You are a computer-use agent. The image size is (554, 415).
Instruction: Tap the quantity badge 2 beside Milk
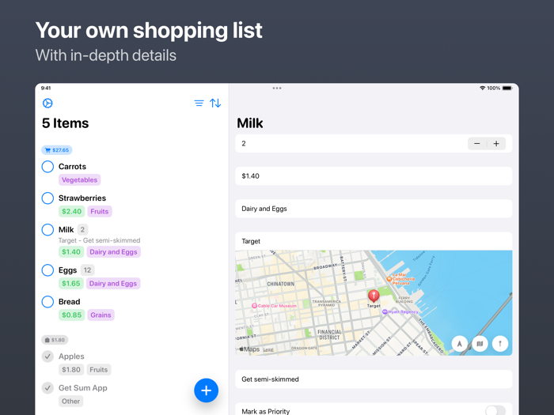[x=82, y=230]
